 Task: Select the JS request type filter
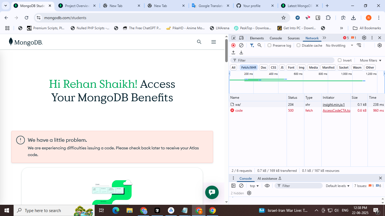(x=282, y=67)
